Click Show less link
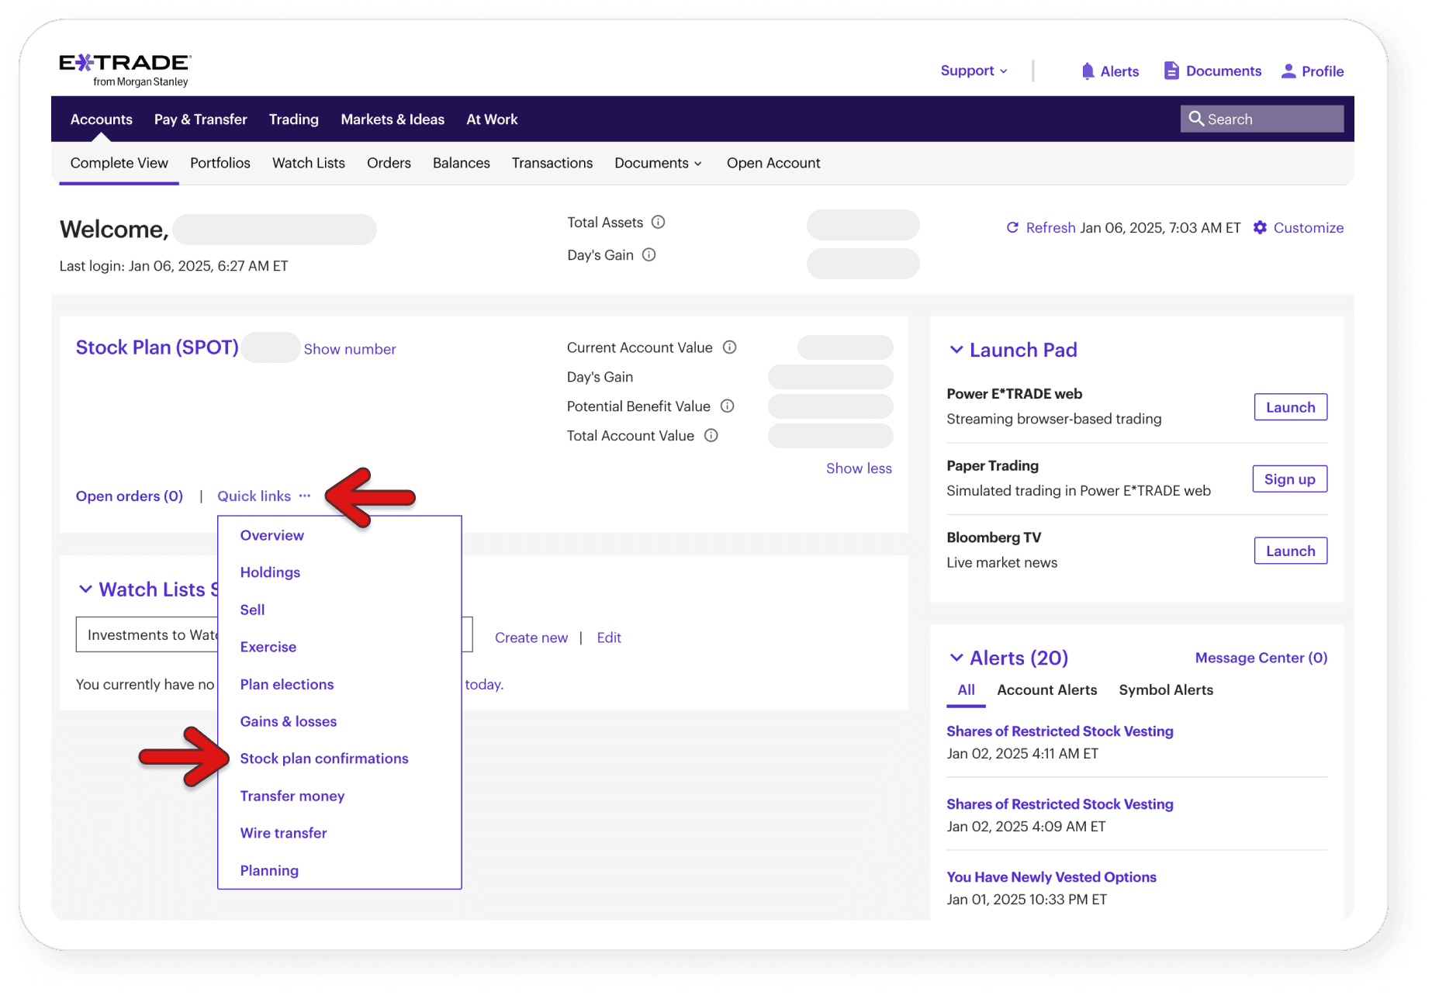The width and height of the screenshot is (1432, 1002). coord(859,468)
